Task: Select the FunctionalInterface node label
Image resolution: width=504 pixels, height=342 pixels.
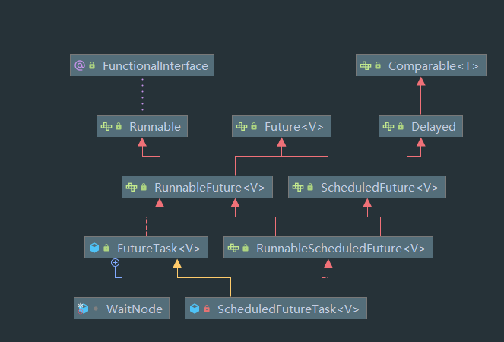Action: pyautogui.click(x=155, y=66)
